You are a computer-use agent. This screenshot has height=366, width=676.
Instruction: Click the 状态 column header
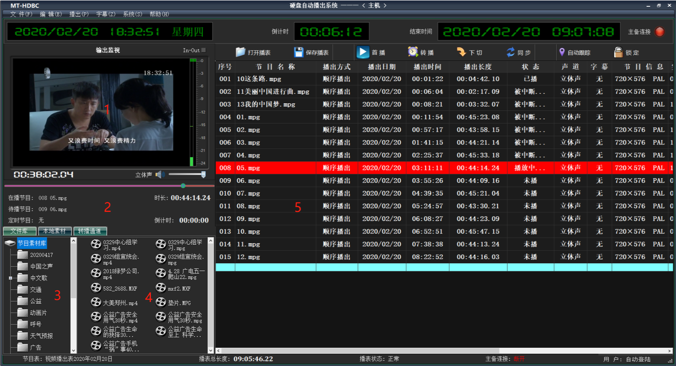[531, 67]
